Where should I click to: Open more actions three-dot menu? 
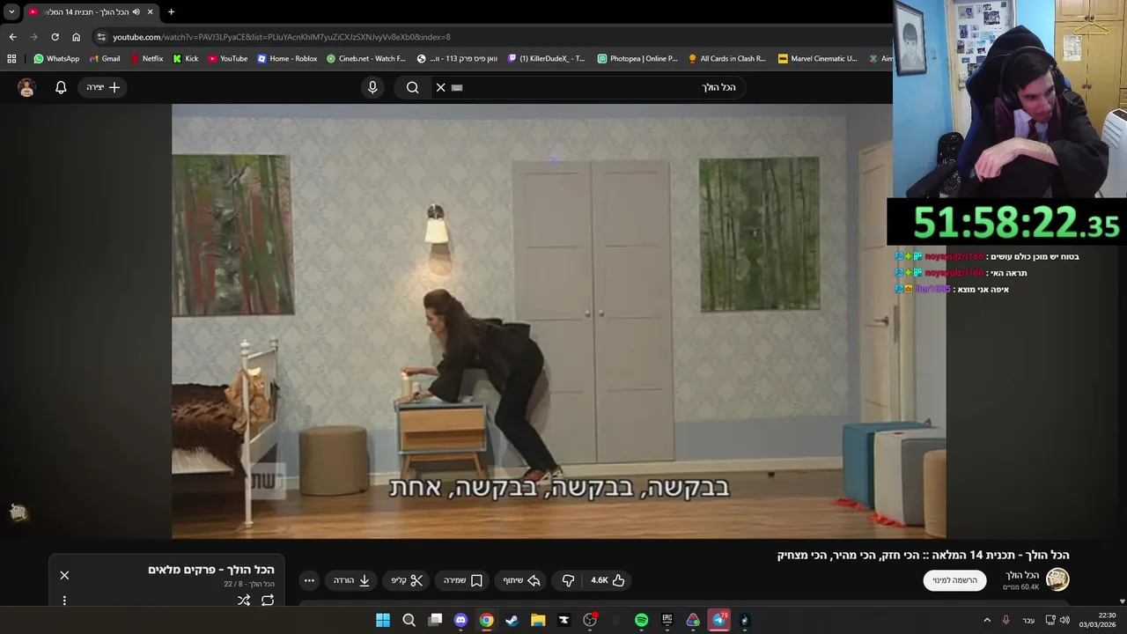pyautogui.click(x=309, y=580)
